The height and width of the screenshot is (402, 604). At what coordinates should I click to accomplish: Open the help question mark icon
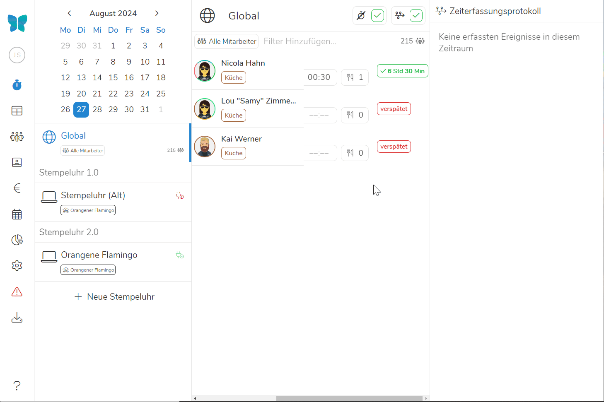(17, 385)
